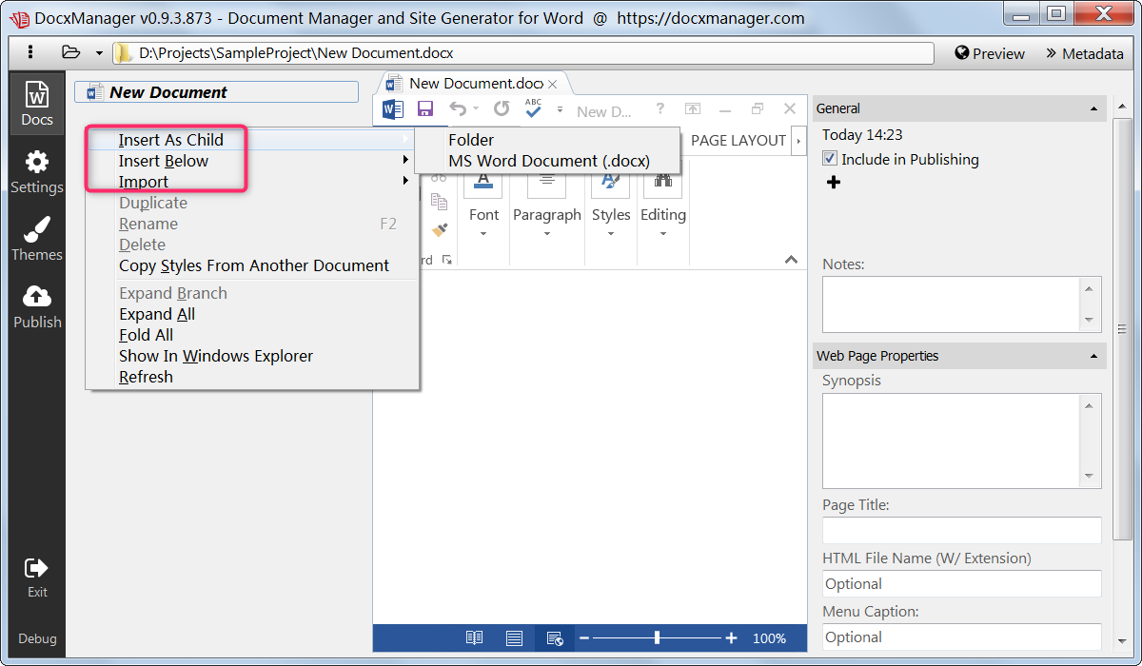Image resolution: width=1142 pixels, height=666 pixels.
Task: Click the Undo arrow icon
Action: [458, 108]
